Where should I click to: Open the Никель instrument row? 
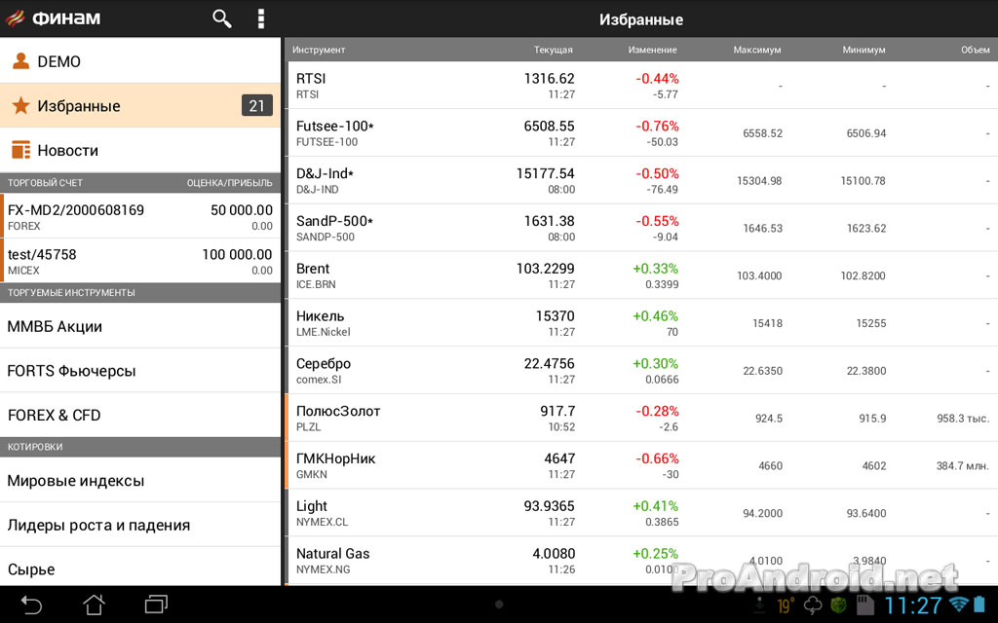click(641, 323)
